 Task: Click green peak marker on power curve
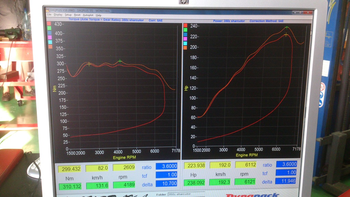(287, 27)
